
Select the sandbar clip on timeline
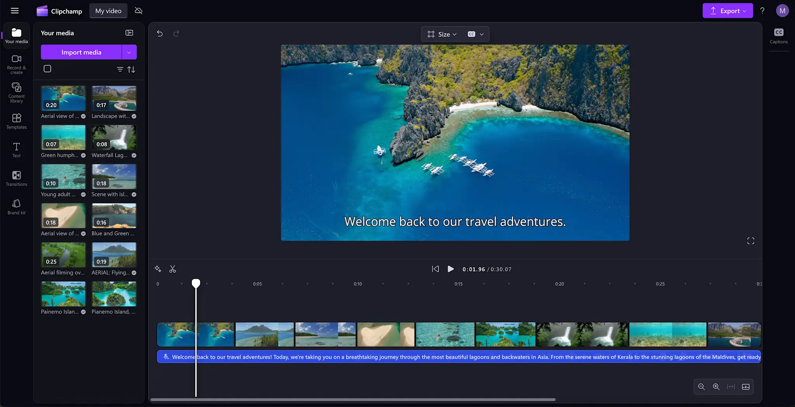386,334
